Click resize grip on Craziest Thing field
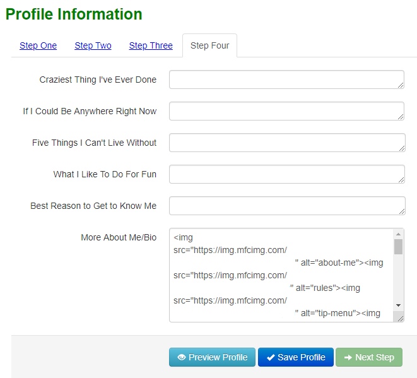The width and height of the screenshot is (417, 378). click(401, 85)
